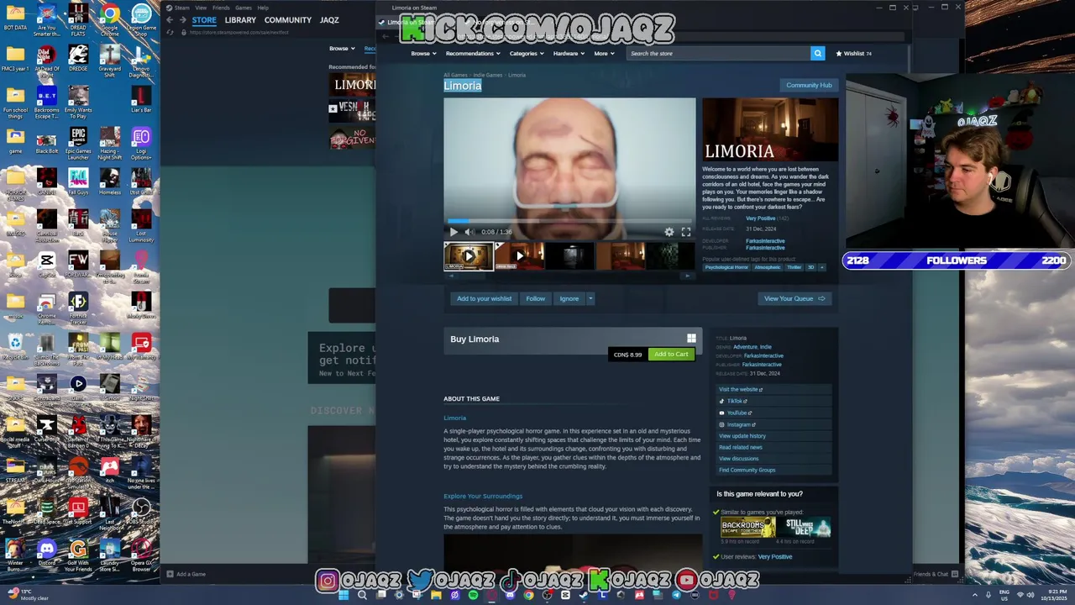
Task: Click the Ignore button
Action: [x=569, y=298]
